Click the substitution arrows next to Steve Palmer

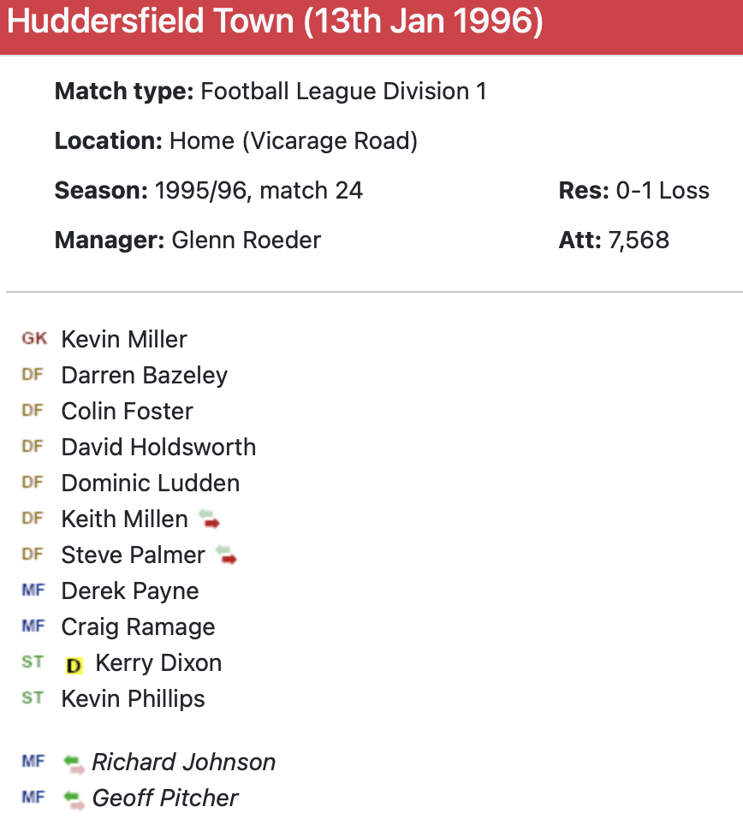tap(226, 555)
